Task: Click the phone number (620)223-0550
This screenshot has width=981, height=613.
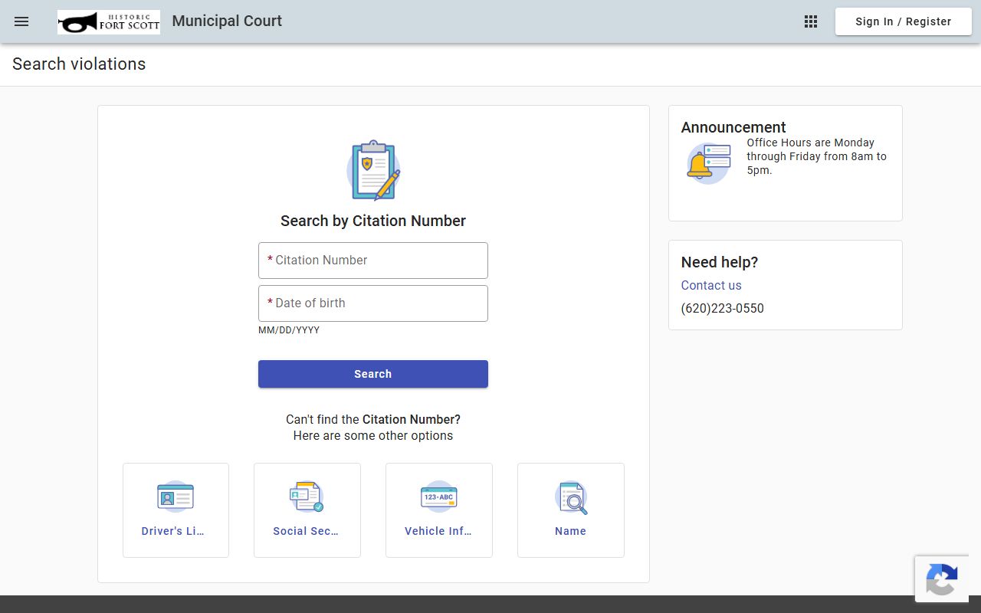Action: pos(723,308)
